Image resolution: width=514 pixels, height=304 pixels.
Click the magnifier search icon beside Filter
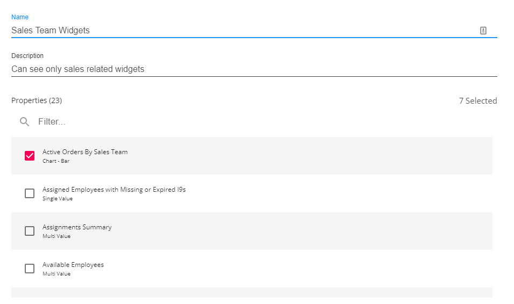pos(24,122)
